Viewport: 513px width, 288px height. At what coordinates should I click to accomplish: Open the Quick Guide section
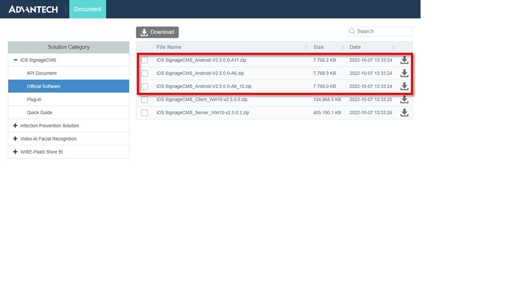(x=40, y=113)
